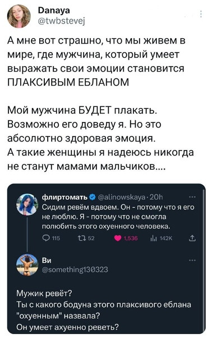Open Ви's beach profile avatar
This screenshot has width=212, height=338.
click(x=27, y=265)
